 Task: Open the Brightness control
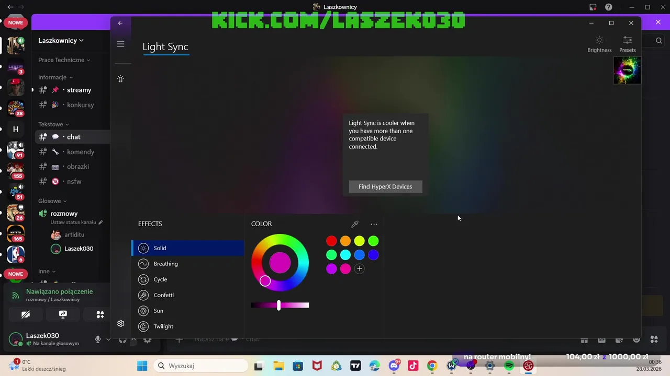coord(599,44)
